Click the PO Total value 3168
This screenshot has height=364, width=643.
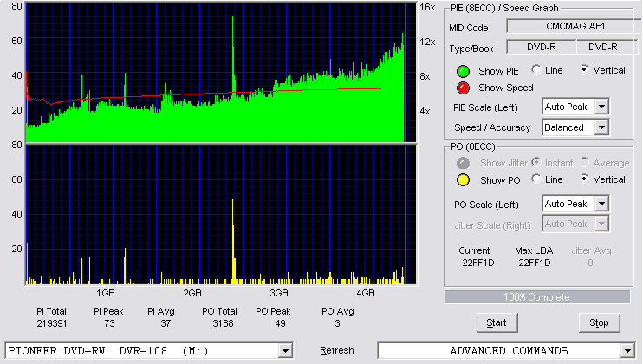point(223,324)
